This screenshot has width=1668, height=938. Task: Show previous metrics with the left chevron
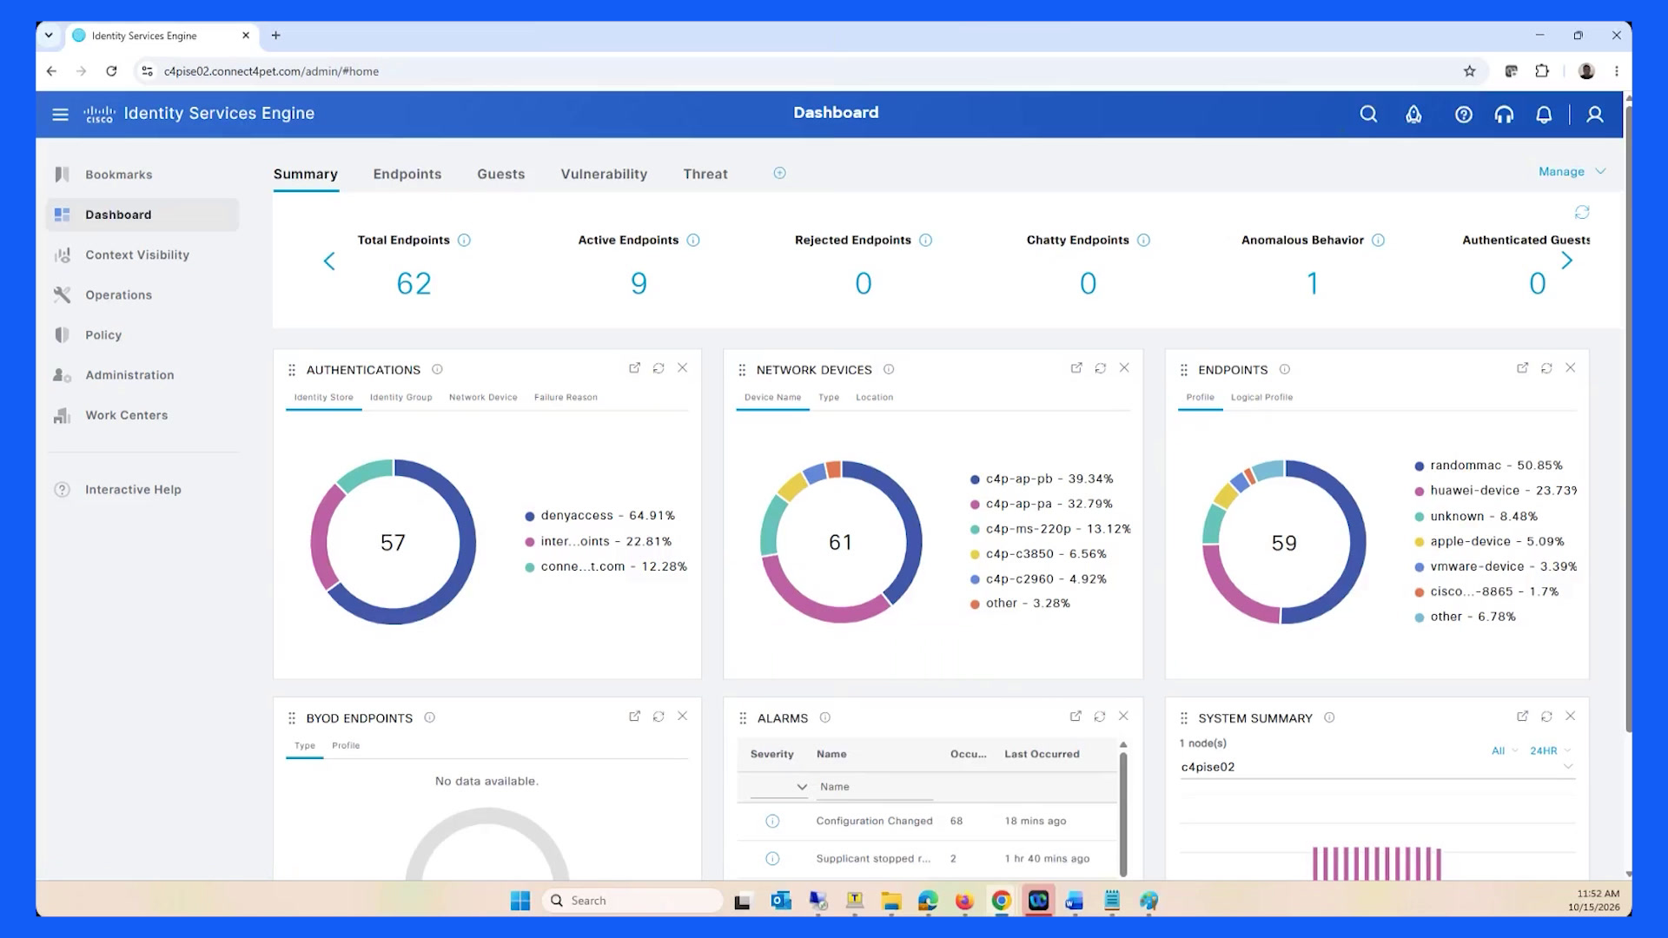(329, 261)
